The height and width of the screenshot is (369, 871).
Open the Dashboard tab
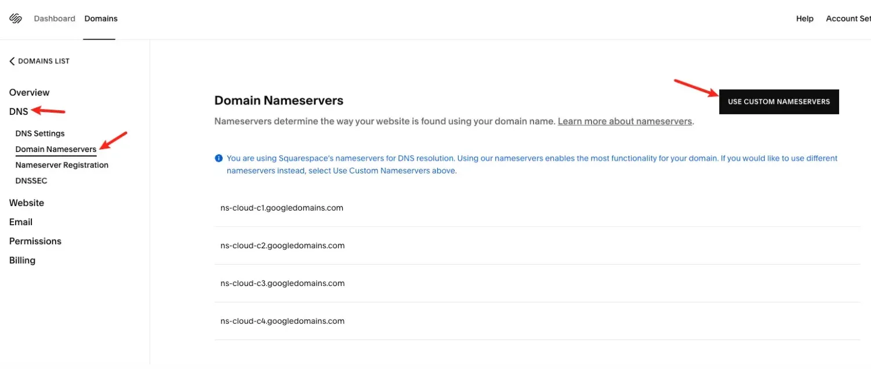click(55, 19)
